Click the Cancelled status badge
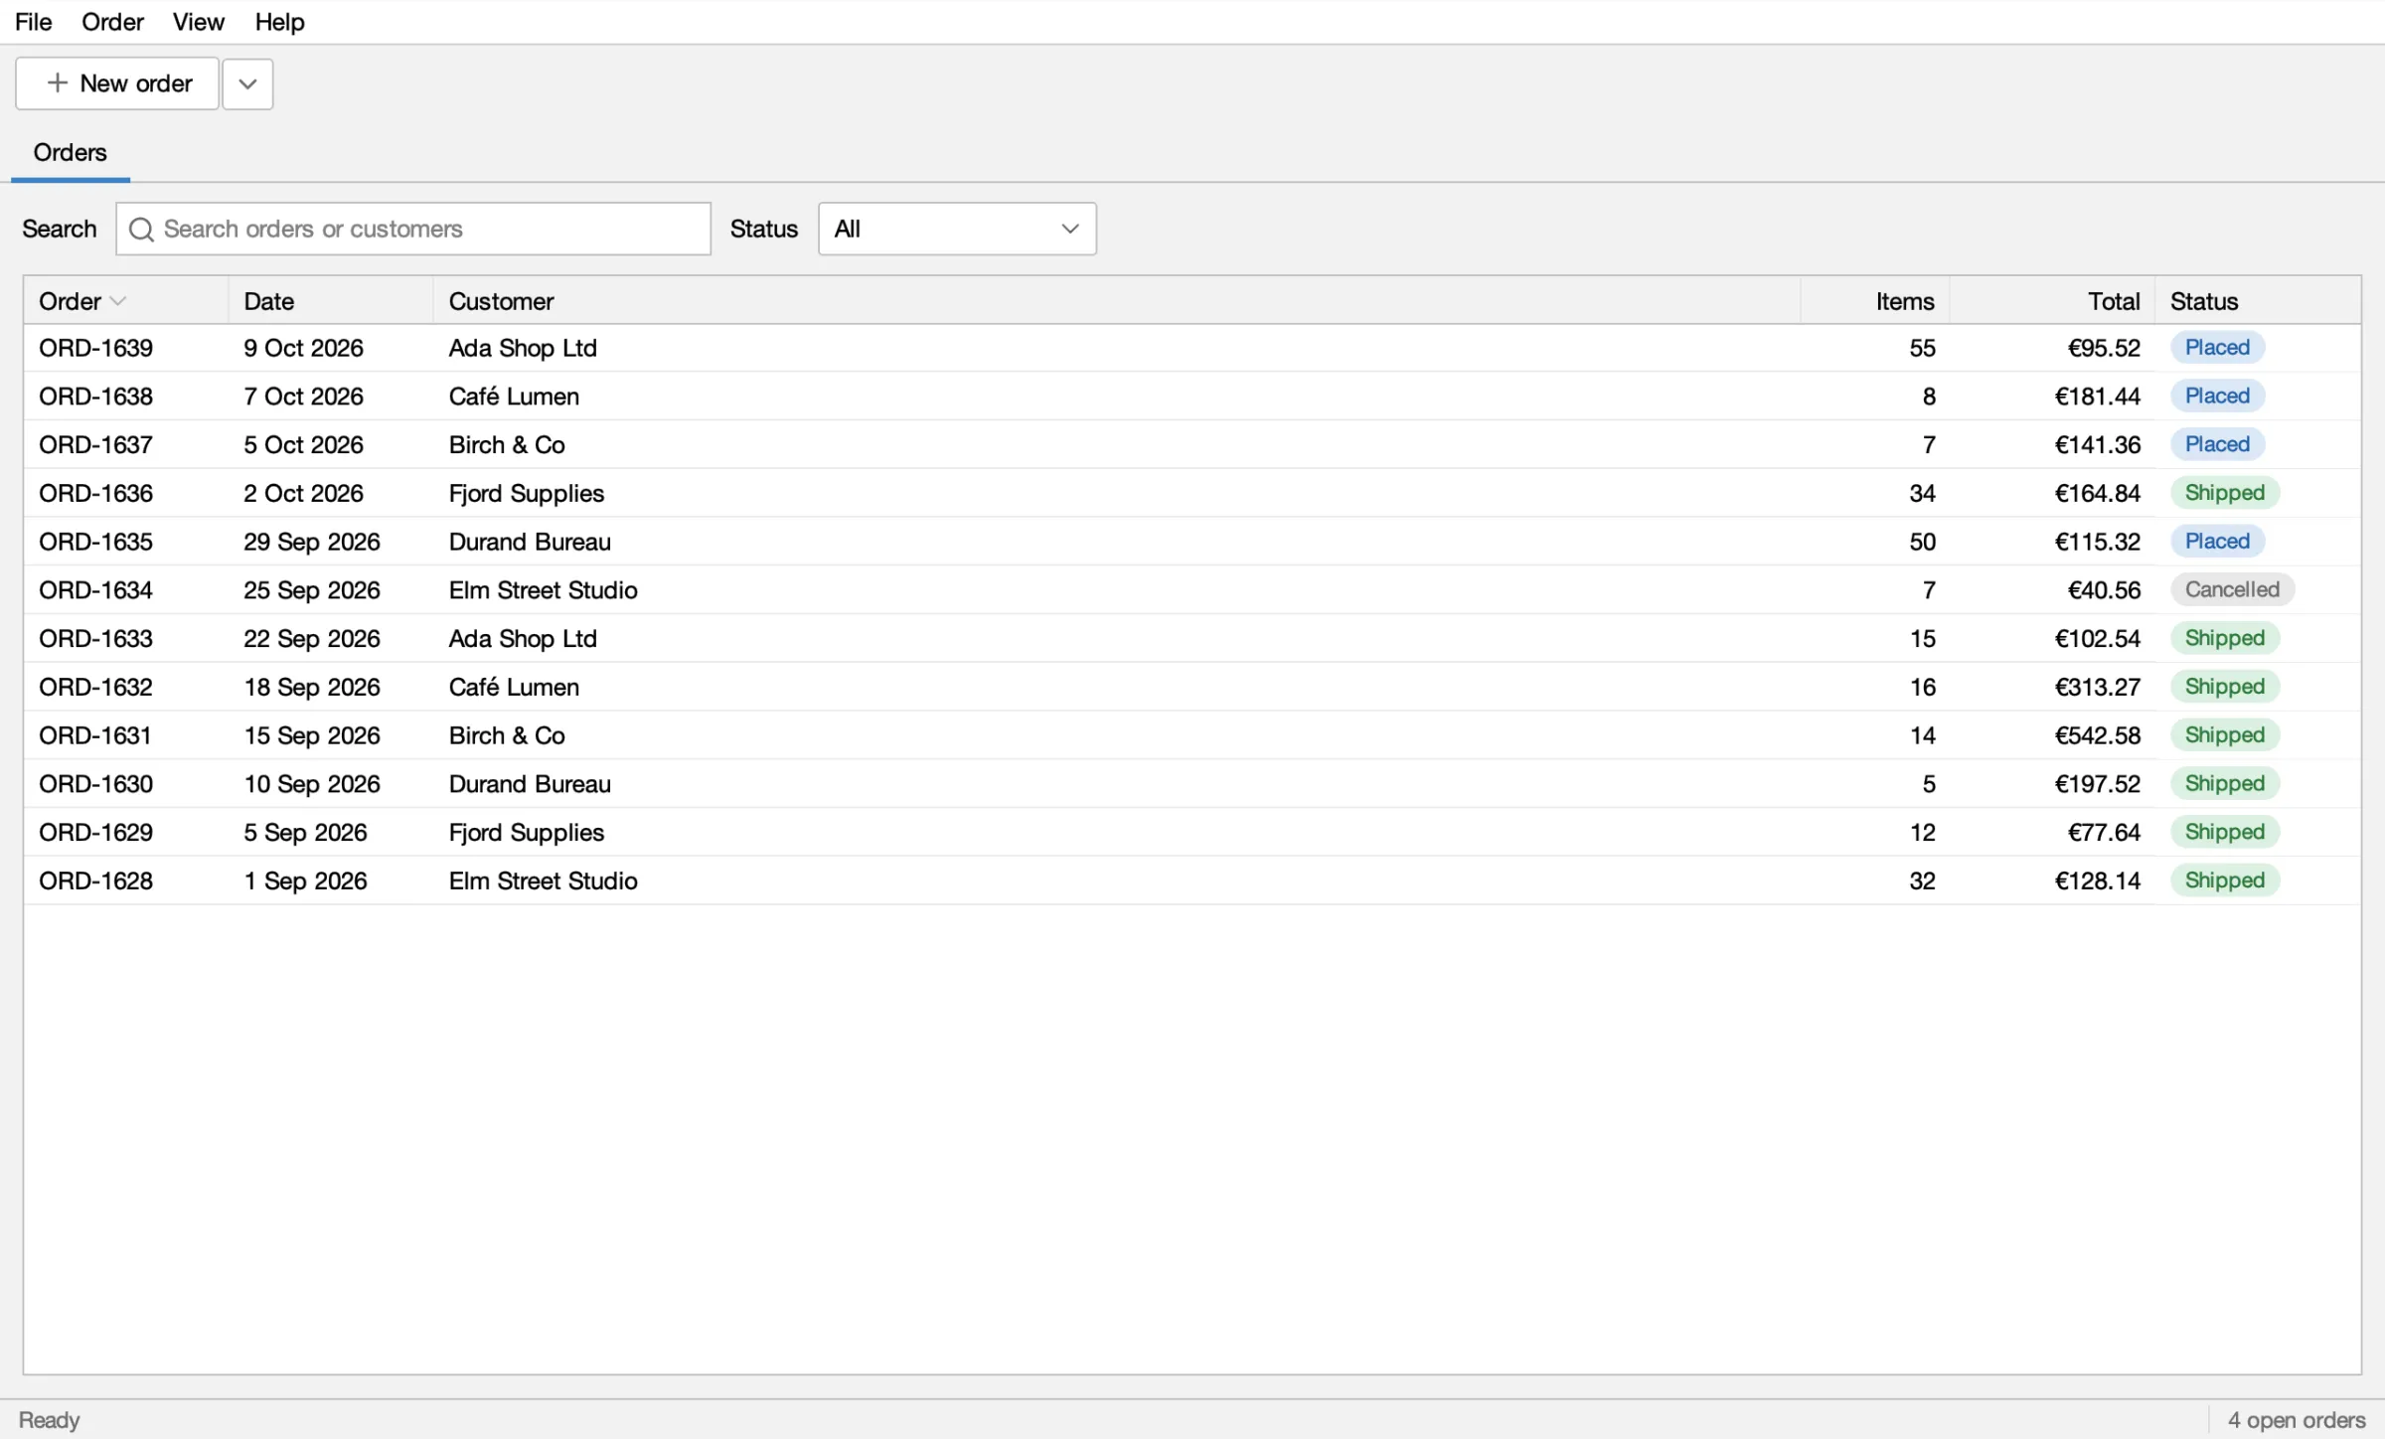 (x=2232, y=589)
